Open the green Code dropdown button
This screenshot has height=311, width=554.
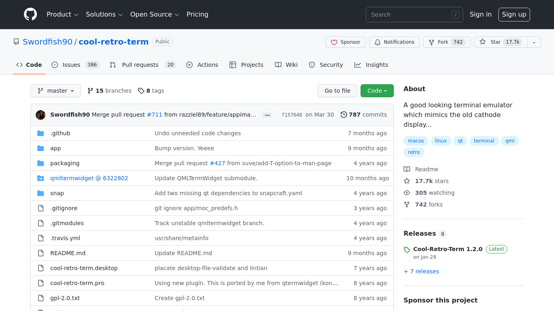click(377, 91)
